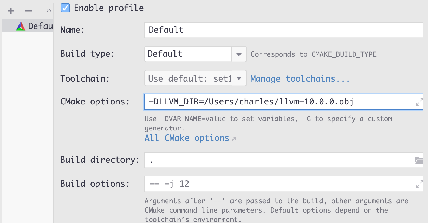Add a new CMake profile
The height and width of the screenshot is (223, 428).
pyautogui.click(x=11, y=11)
